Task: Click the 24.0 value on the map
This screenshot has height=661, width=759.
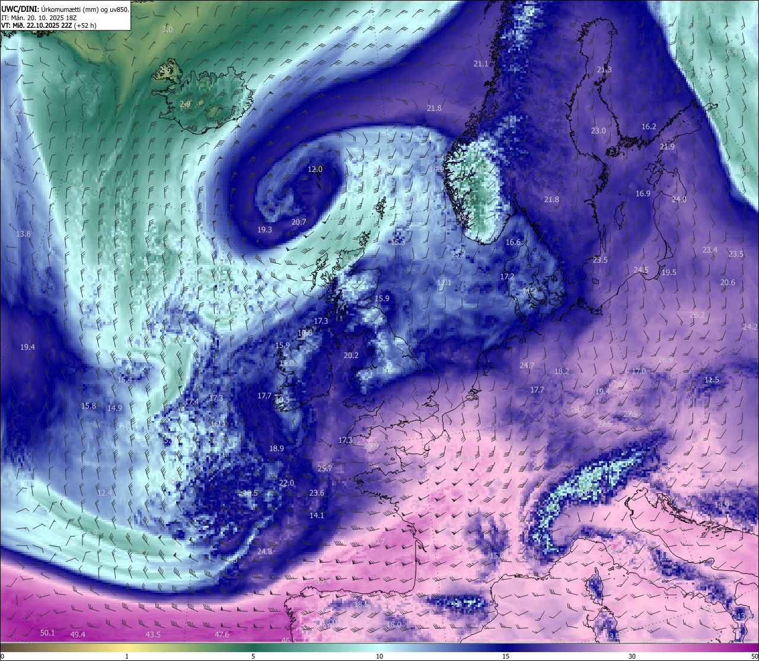Action: [x=679, y=200]
